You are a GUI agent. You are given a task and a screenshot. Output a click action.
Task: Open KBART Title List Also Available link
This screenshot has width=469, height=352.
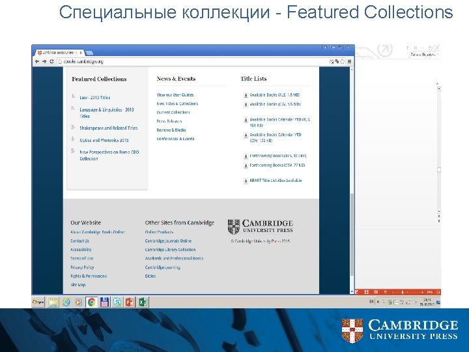coord(276,181)
